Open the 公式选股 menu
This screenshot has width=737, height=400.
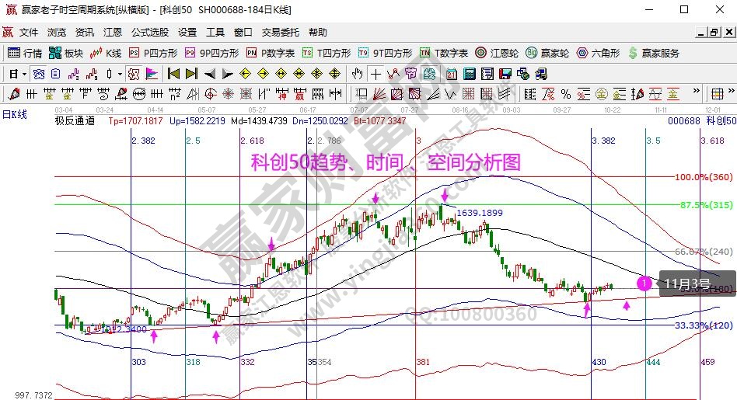coord(149,33)
